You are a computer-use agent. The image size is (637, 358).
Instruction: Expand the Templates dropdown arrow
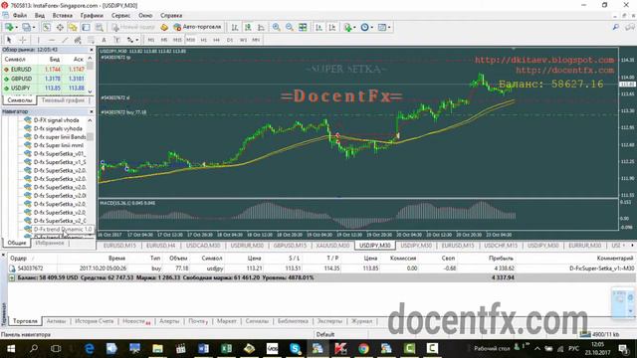tap(389, 27)
